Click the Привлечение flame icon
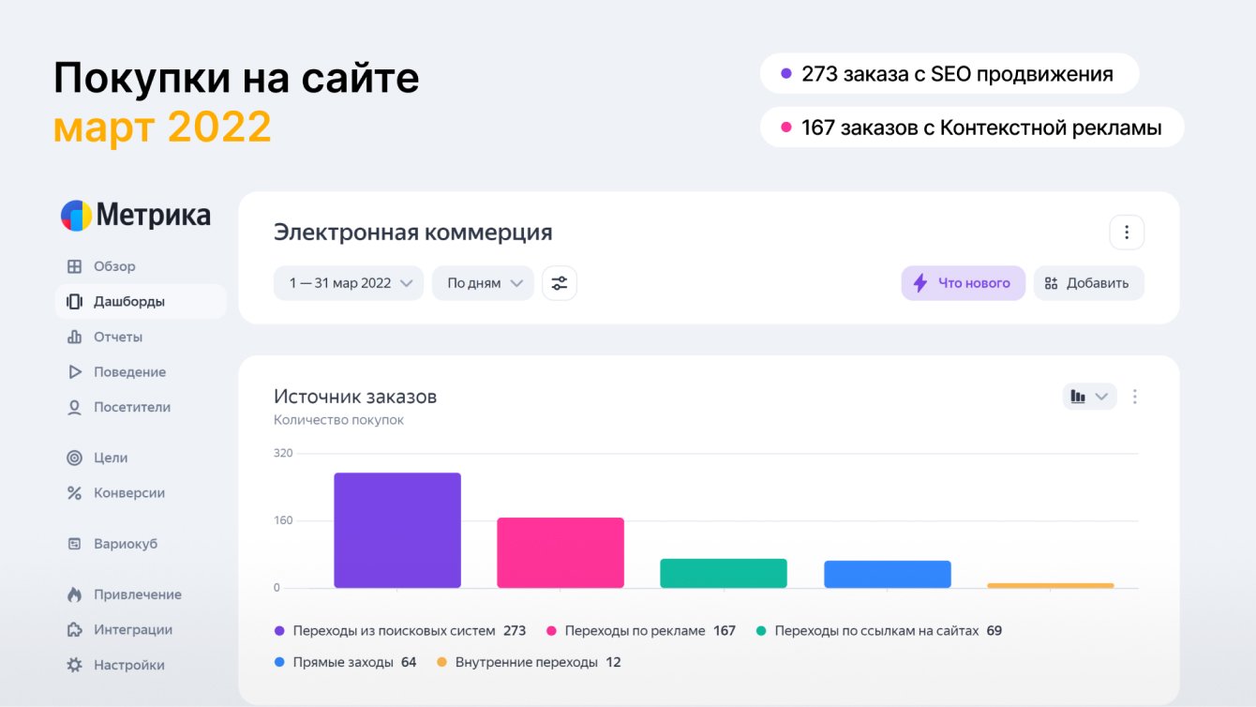 coord(75,594)
